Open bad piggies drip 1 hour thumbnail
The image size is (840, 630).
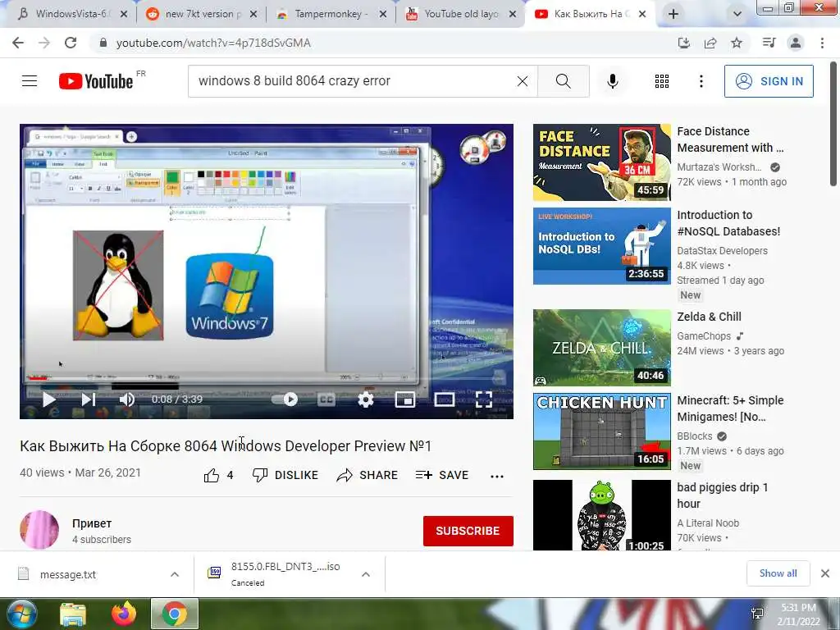point(601,515)
